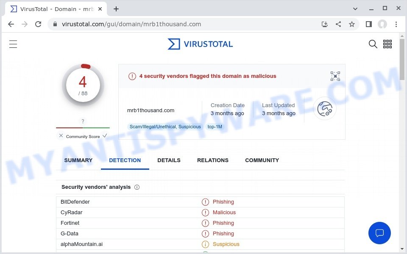Click the community score bar

83,128
